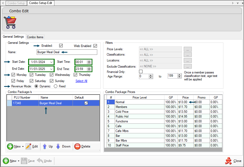
Task: Toggle the Enabled checkbox
Action: coord(61,46)
